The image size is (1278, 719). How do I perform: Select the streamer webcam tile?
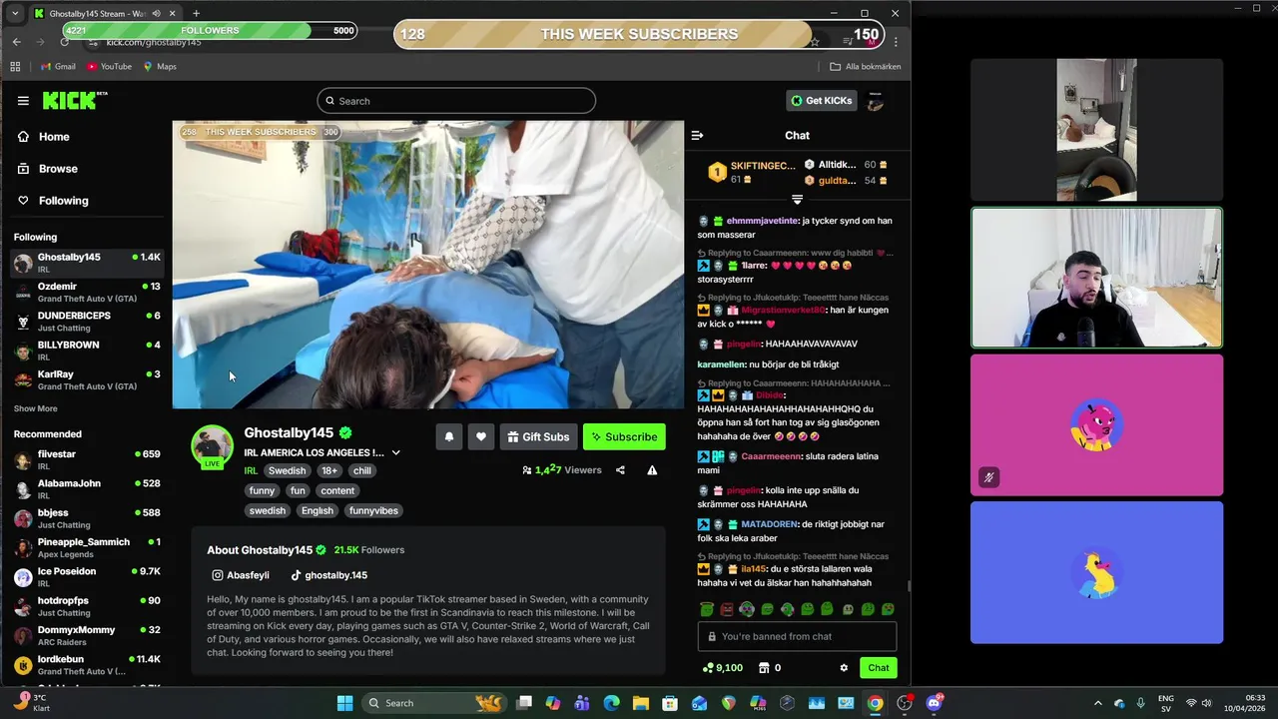(x=1096, y=278)
